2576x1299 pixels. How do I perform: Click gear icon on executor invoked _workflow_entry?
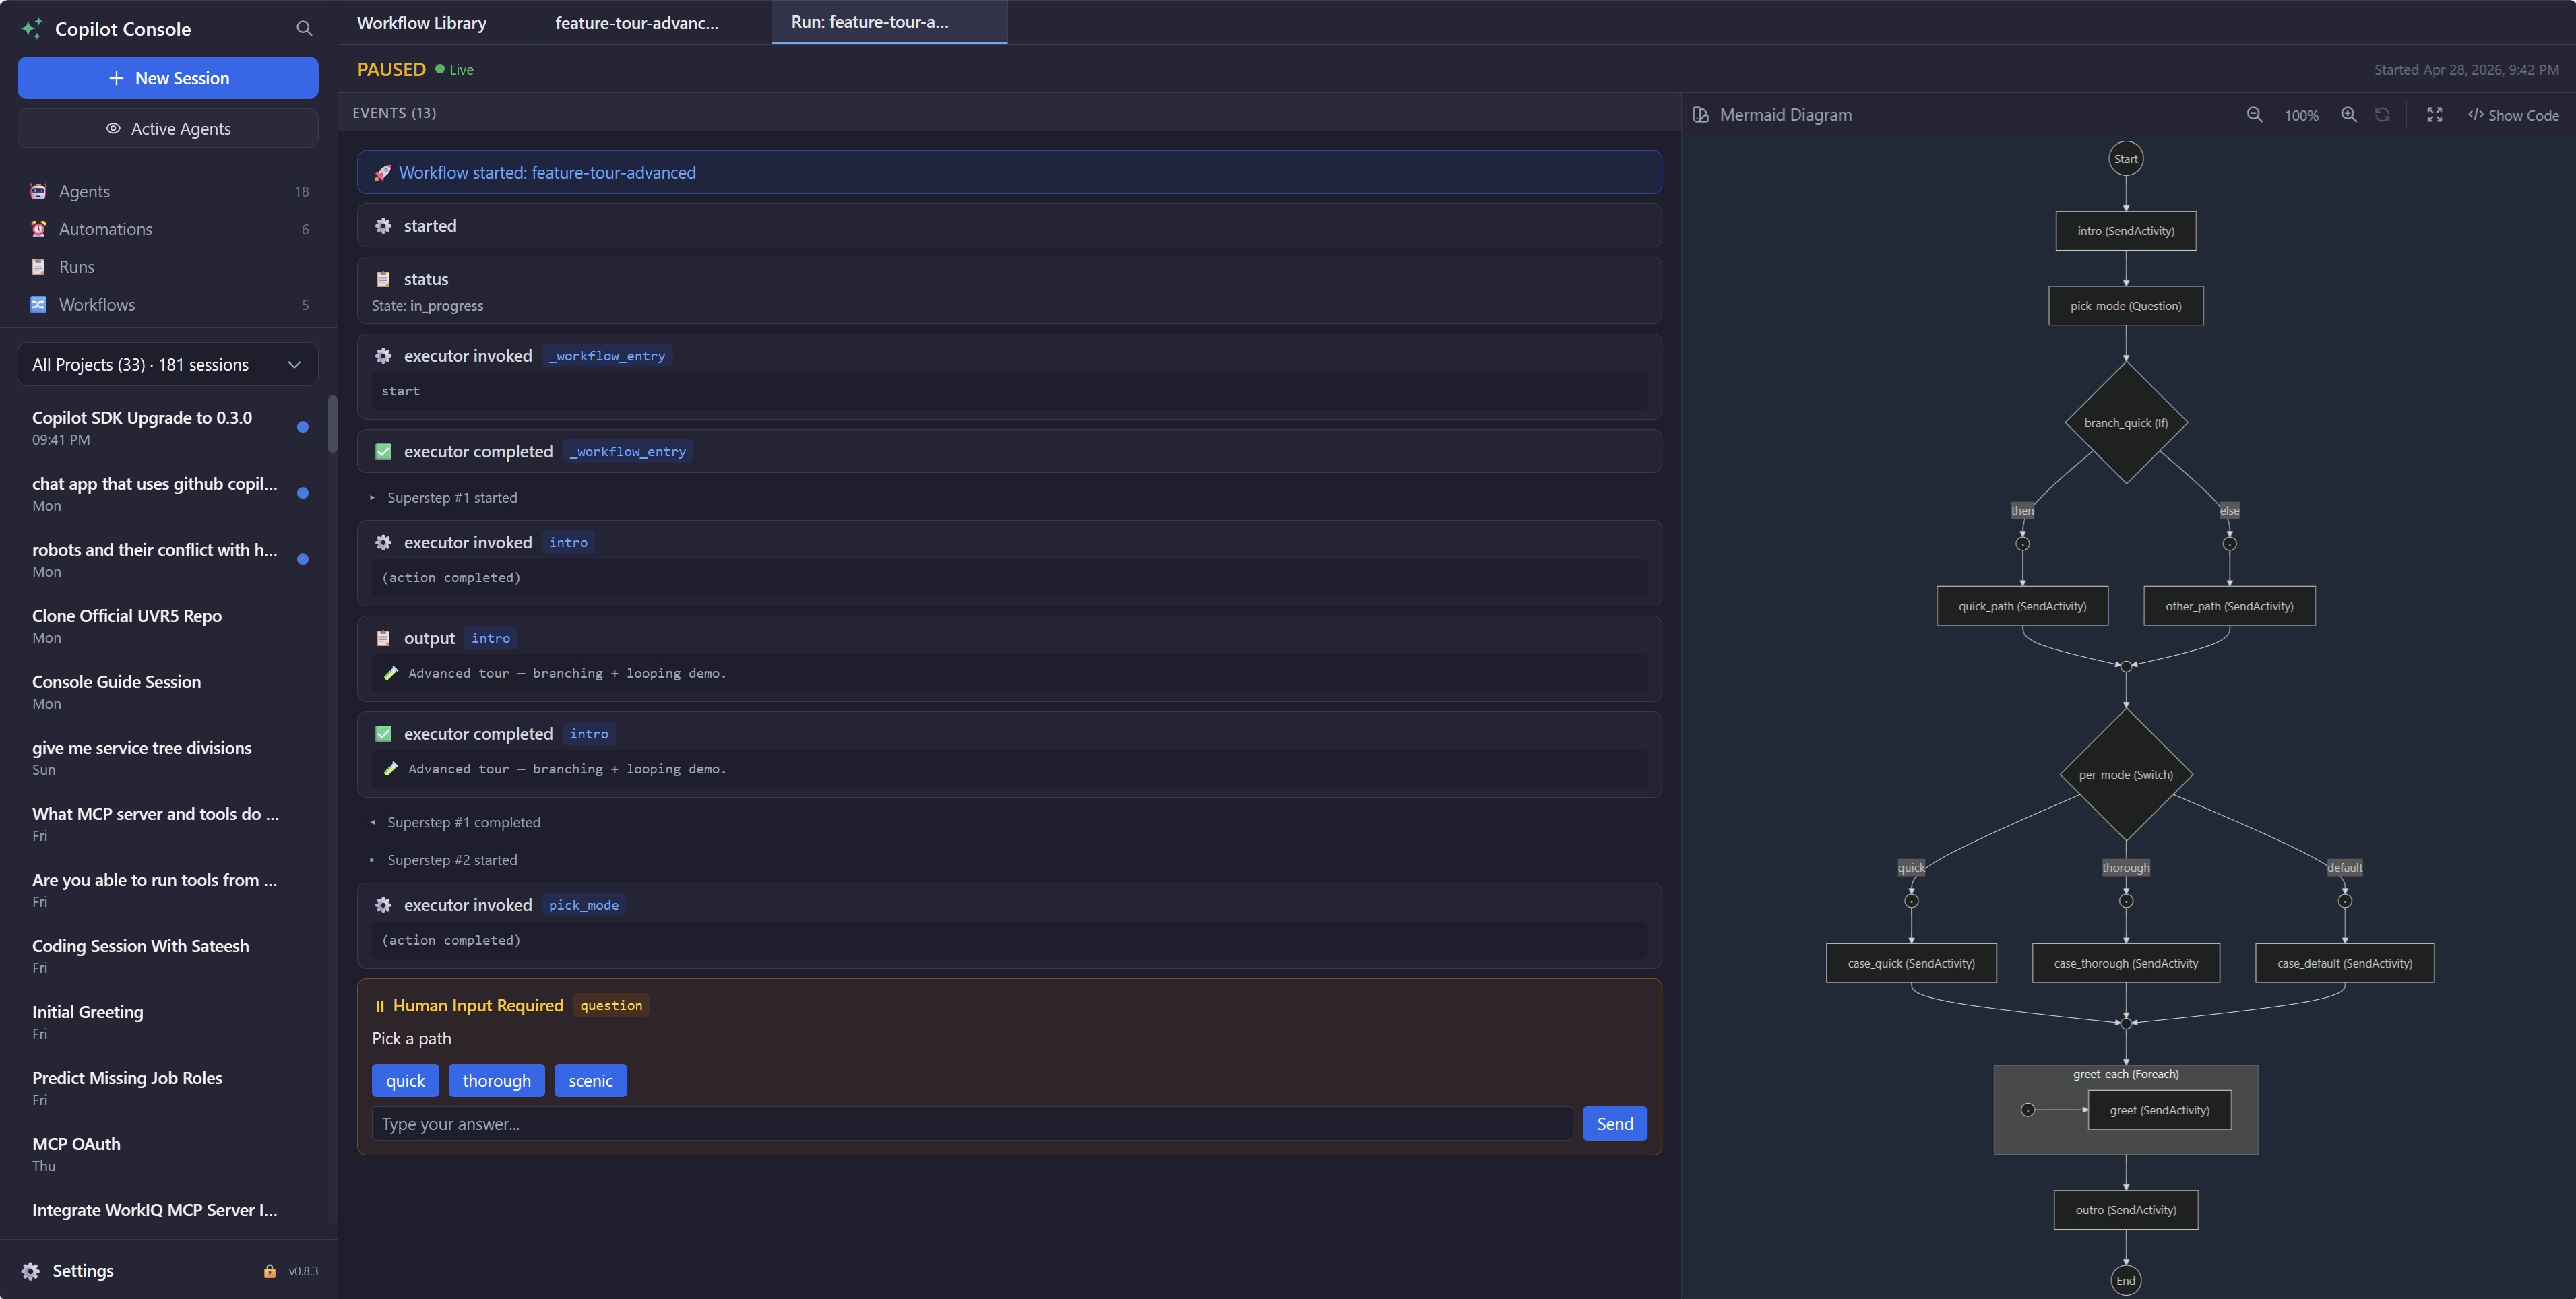(383, 356)
